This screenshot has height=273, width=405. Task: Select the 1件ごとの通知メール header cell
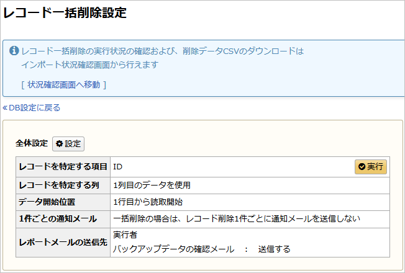tap(63, 219)
